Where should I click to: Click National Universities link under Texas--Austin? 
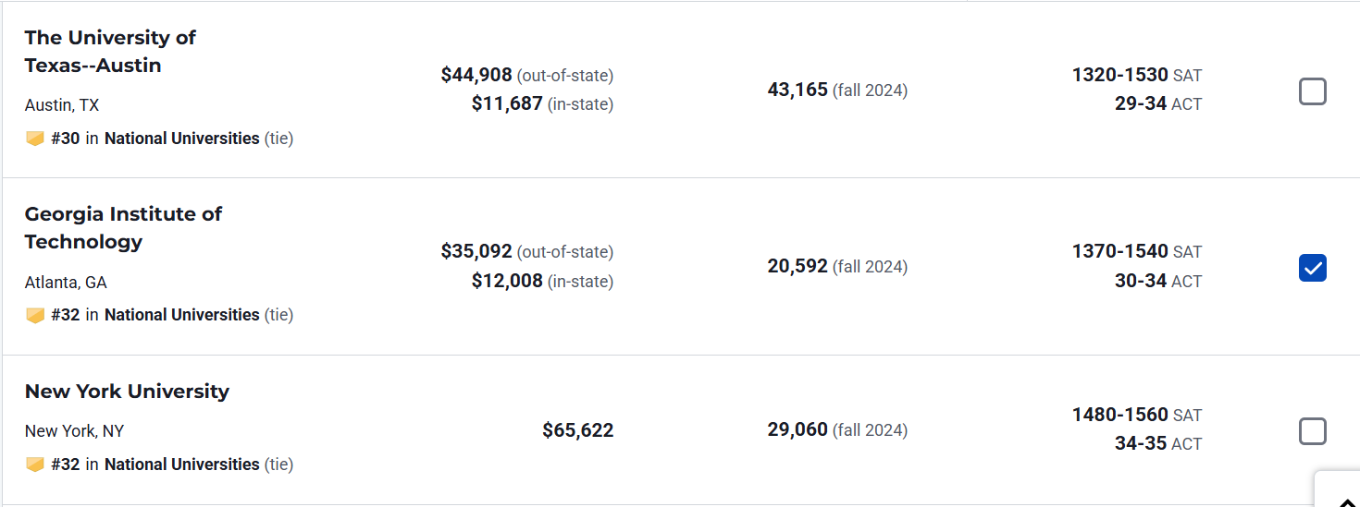click(181, 139)
